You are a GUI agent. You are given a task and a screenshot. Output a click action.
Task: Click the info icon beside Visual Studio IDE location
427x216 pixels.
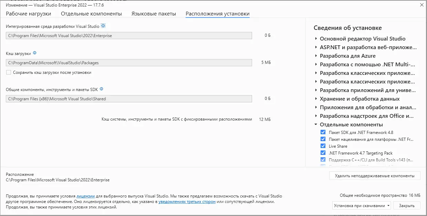pyautogui.click(x=103, y=25)
